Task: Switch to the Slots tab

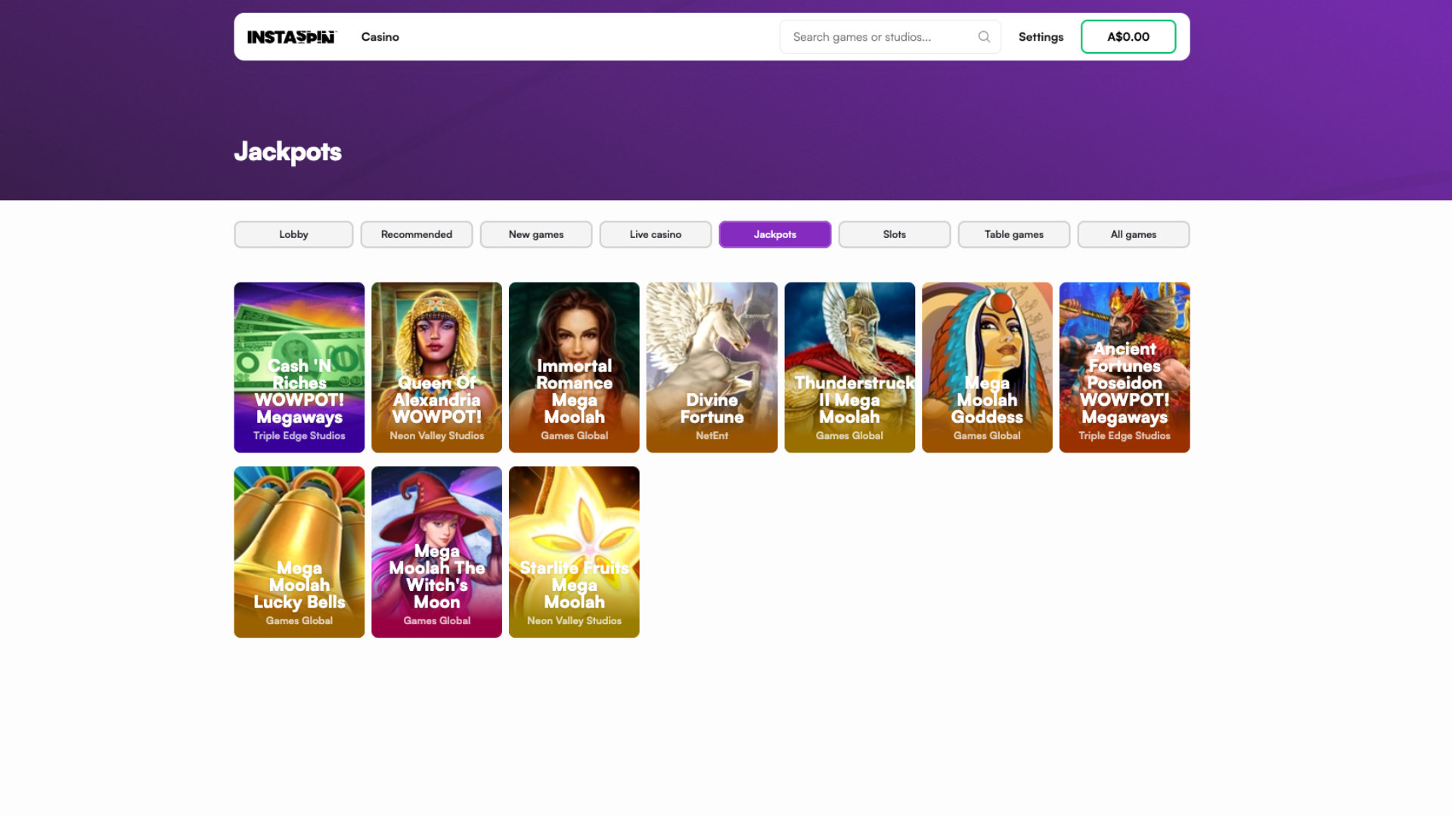Action: [895, 234]
